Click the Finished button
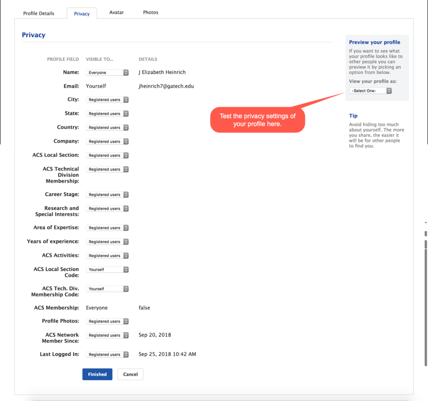 (97, 374)
